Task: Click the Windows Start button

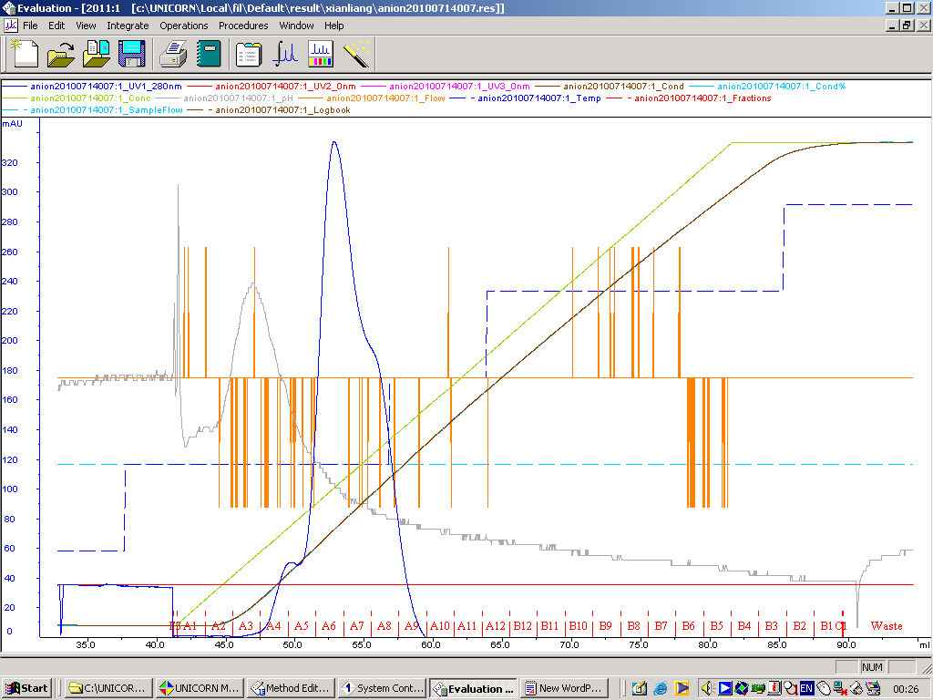Action: pos(27,688)
